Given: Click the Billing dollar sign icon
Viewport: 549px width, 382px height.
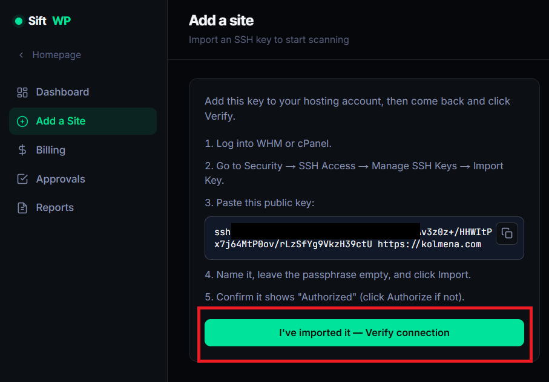Looking at the screenshot, I should pyautogui.click(x=22, y=151).
